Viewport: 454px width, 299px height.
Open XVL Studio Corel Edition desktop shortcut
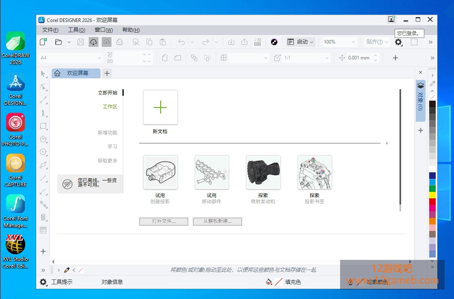pyautogui.click(x=15, y=252)
